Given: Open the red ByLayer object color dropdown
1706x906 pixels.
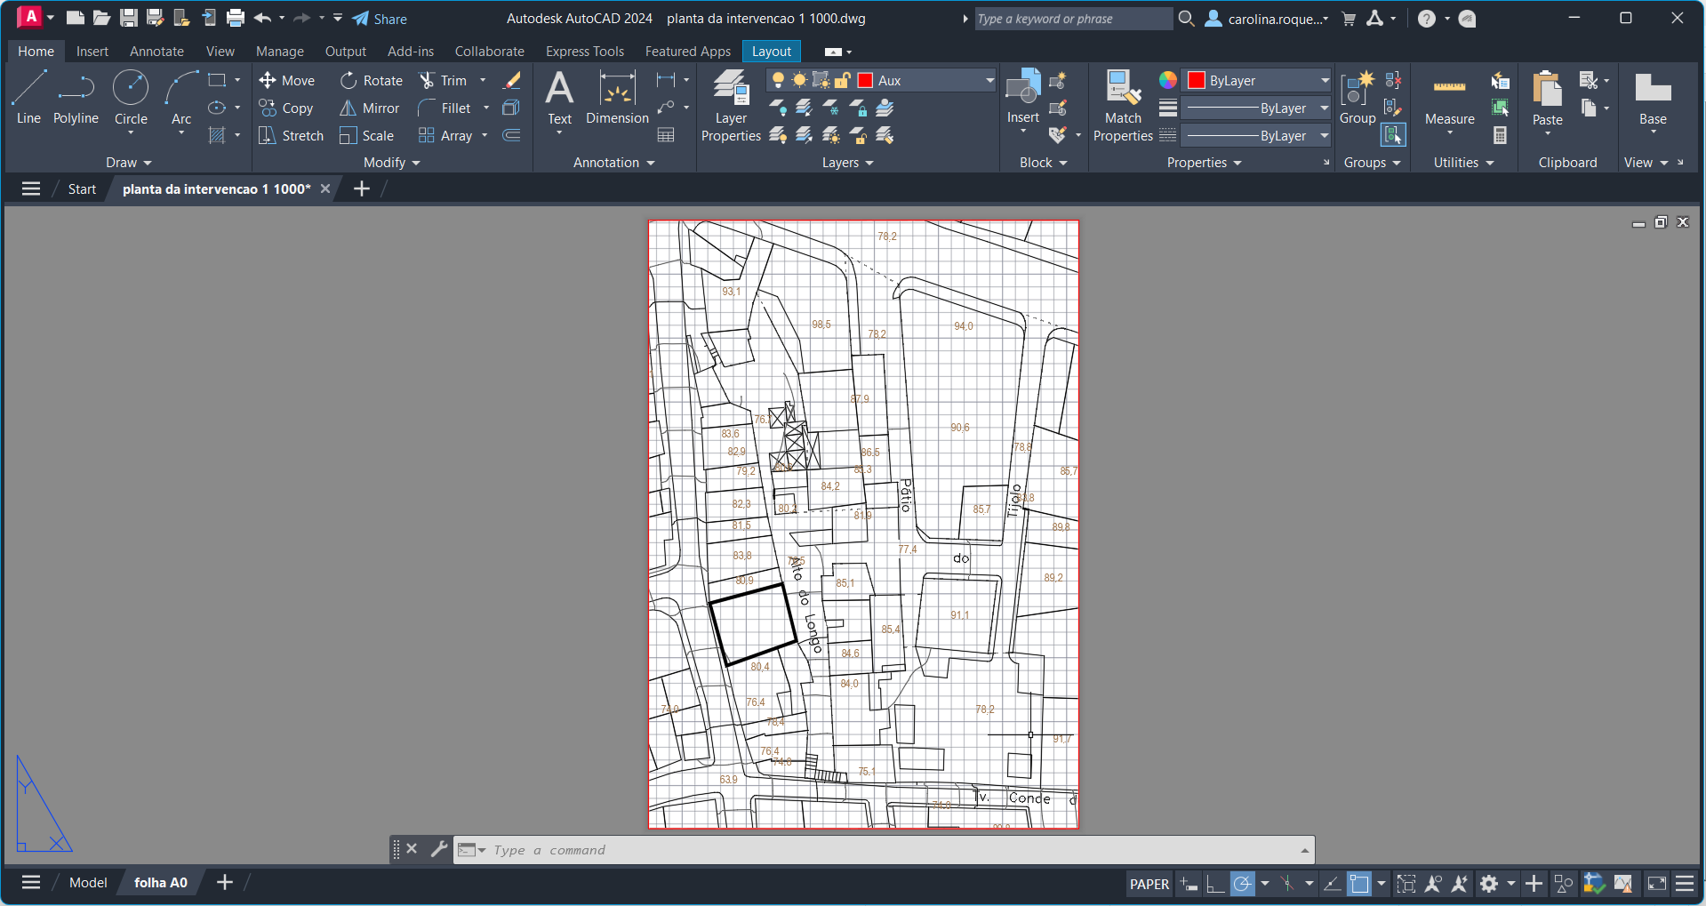Looking at the screenshot, I should click(1324, 81).
